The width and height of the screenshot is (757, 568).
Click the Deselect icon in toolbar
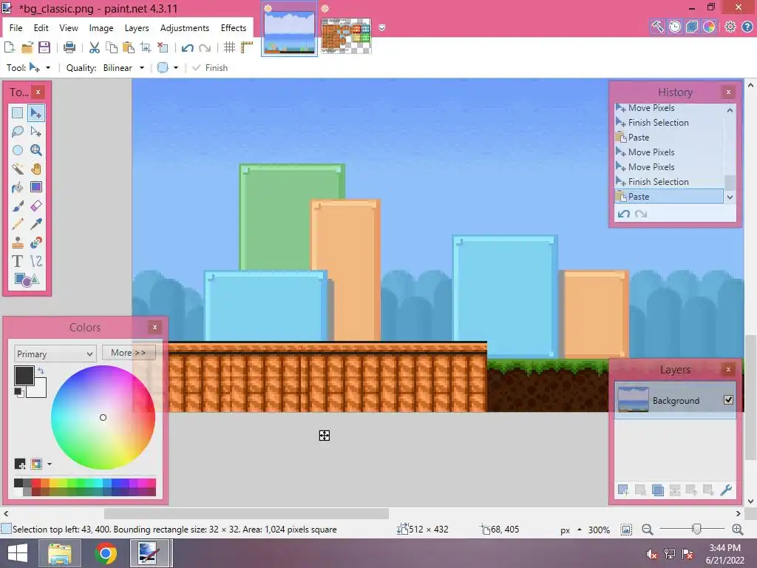[163, 47]
